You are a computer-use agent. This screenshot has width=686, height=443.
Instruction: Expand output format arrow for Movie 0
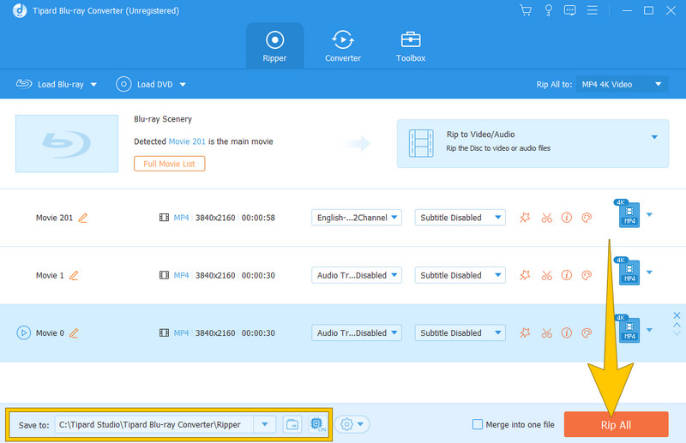coord(649,330)
